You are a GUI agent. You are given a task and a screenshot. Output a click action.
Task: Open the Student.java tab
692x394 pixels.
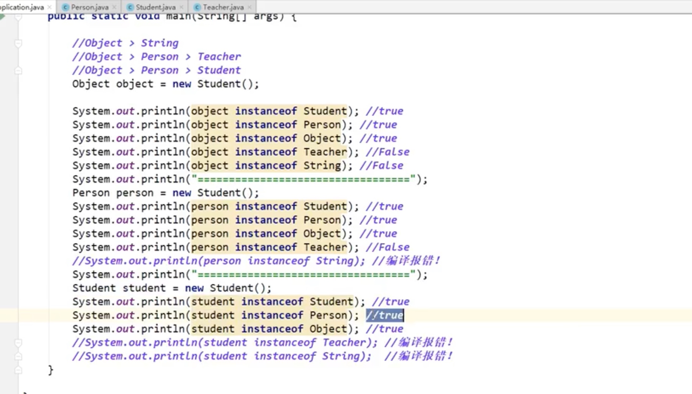(x=156, y=7)
